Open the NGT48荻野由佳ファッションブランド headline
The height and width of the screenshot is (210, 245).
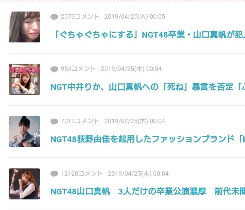tap(148, 139)
